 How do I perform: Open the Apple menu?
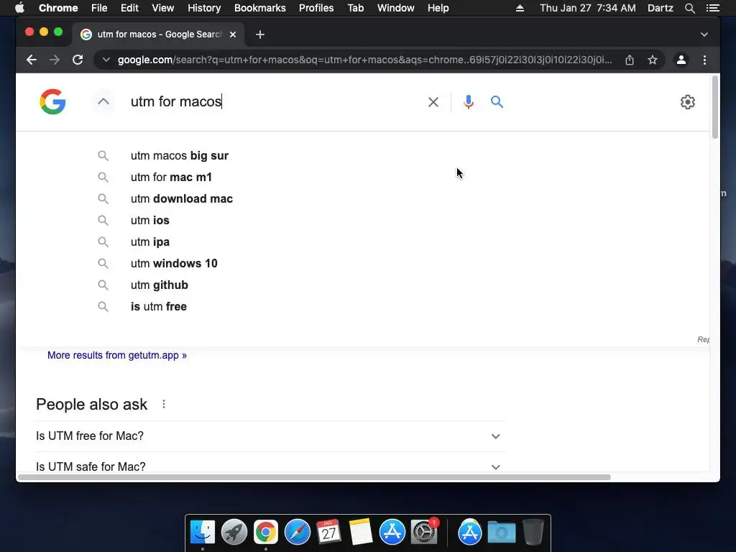click(19, 8)
